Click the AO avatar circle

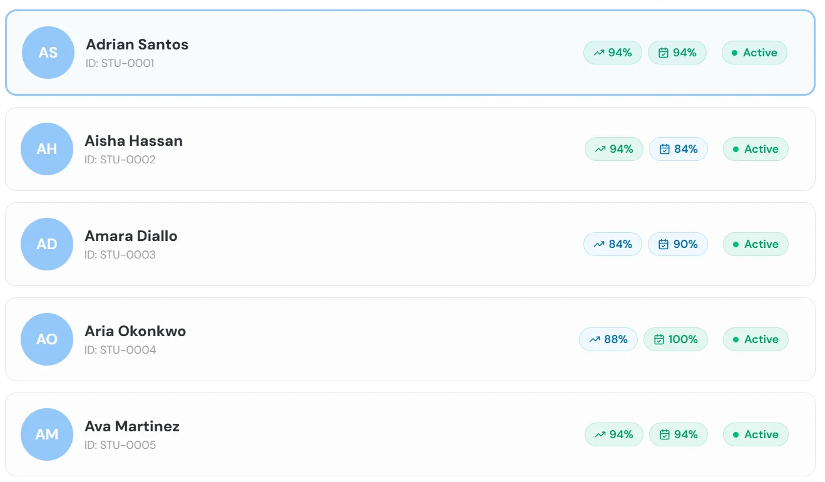click(x=47, y=339)
